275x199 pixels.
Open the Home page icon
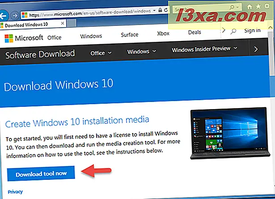pos(250,7)
